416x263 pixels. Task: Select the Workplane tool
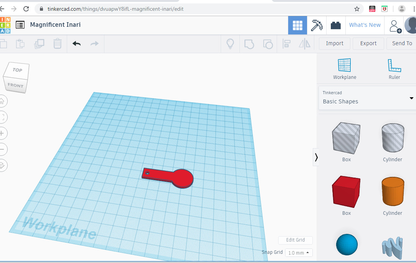pos(344,69)
